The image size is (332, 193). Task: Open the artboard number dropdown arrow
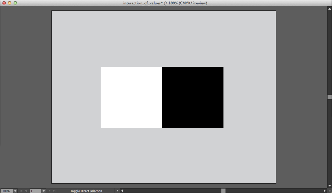tap(44, 191)
